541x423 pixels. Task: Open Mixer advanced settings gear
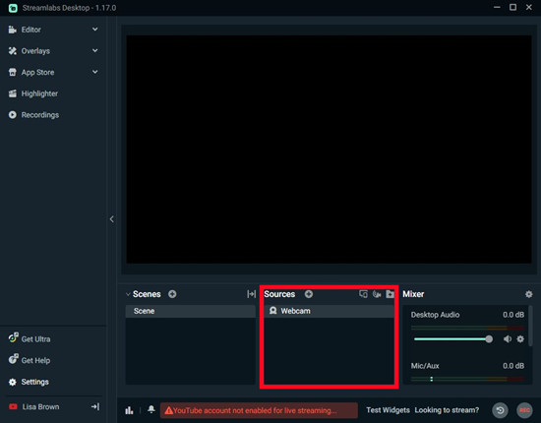click(x=528, y=294)
